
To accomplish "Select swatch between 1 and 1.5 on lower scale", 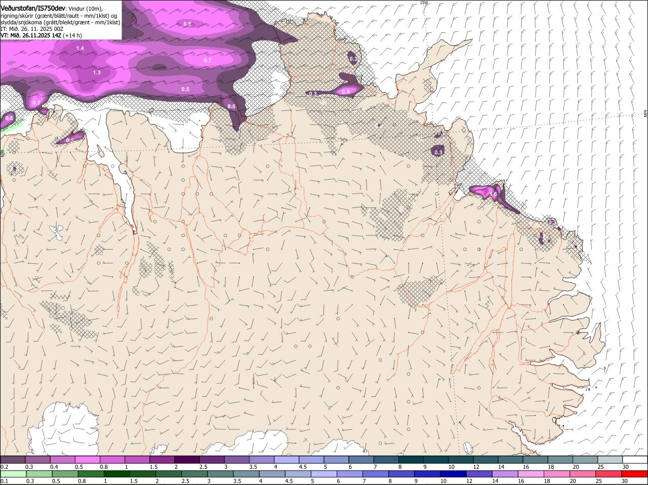I will 116,474.
